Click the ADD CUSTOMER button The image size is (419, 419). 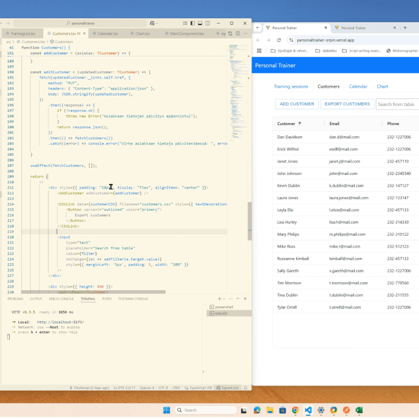click(296, 104)
